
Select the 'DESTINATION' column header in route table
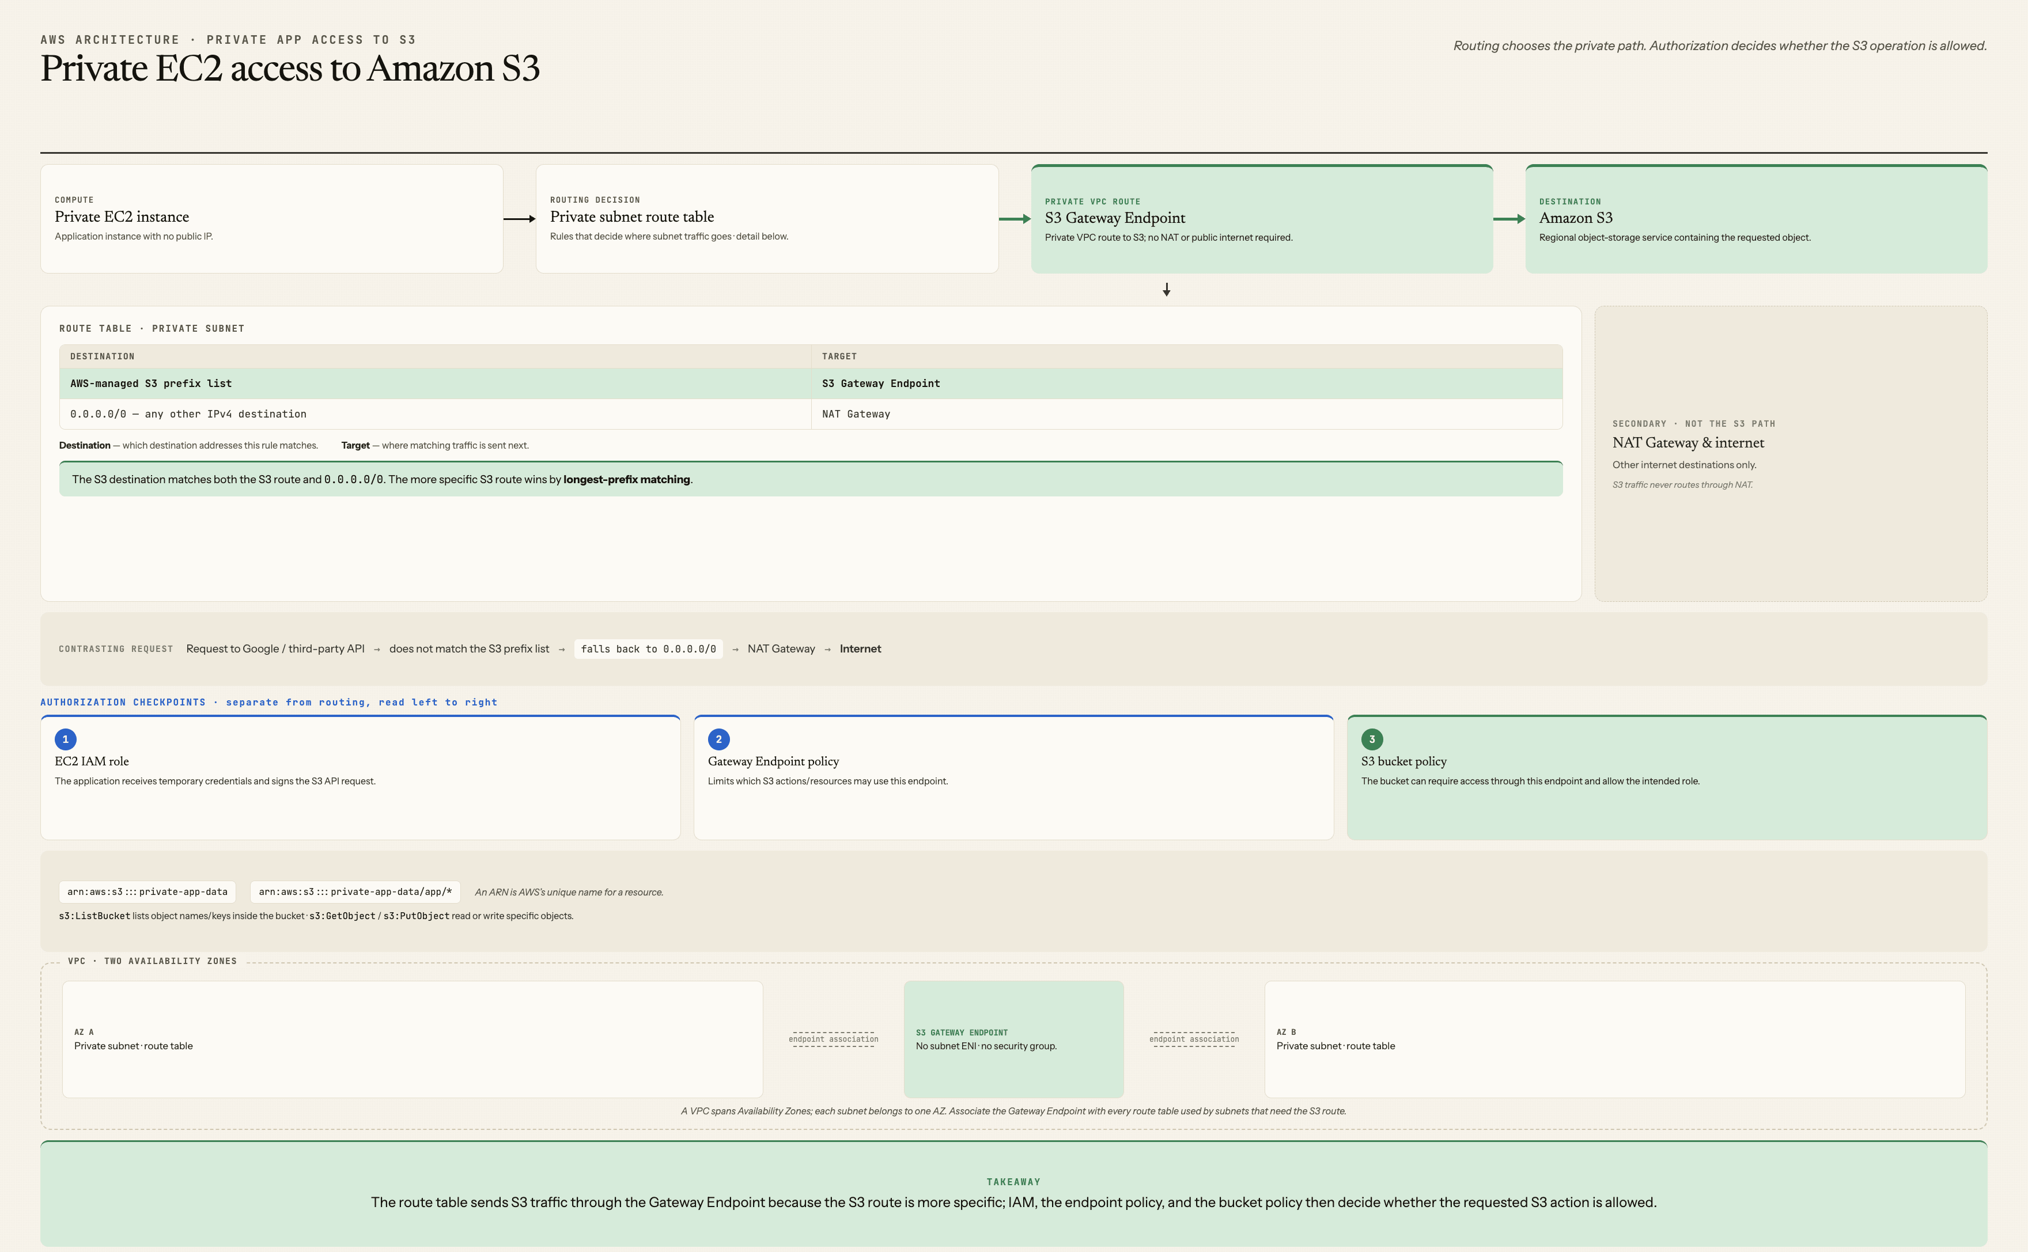click(102, 356)
